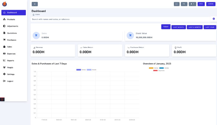The height and width of the screenshot is (125, 217).
Task: Open the EN language selector
Action: click(184, 4)
